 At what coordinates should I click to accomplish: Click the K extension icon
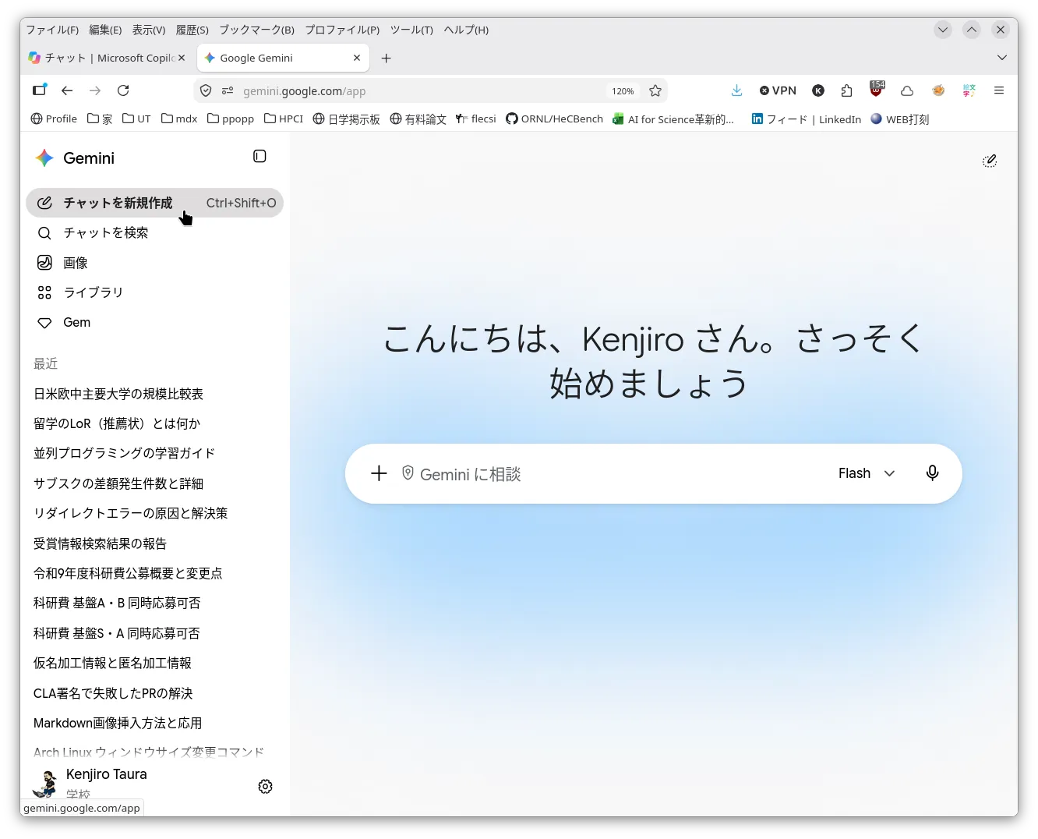point(818,90)
